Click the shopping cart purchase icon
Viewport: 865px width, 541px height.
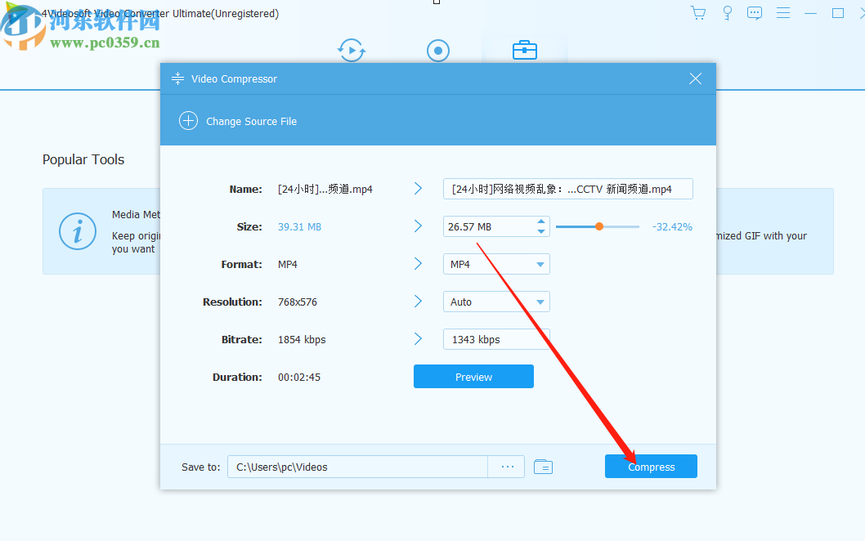(x=697, y=12)
